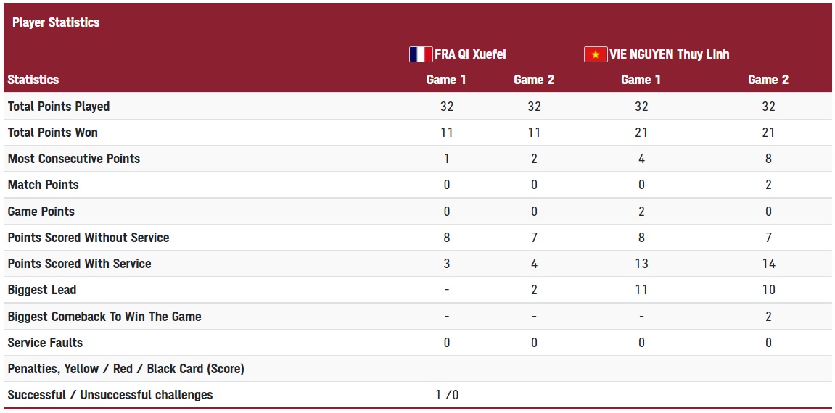Click the Player Statistics heading
This screenshot has height=413, width=835.
(x=56, y=22)
